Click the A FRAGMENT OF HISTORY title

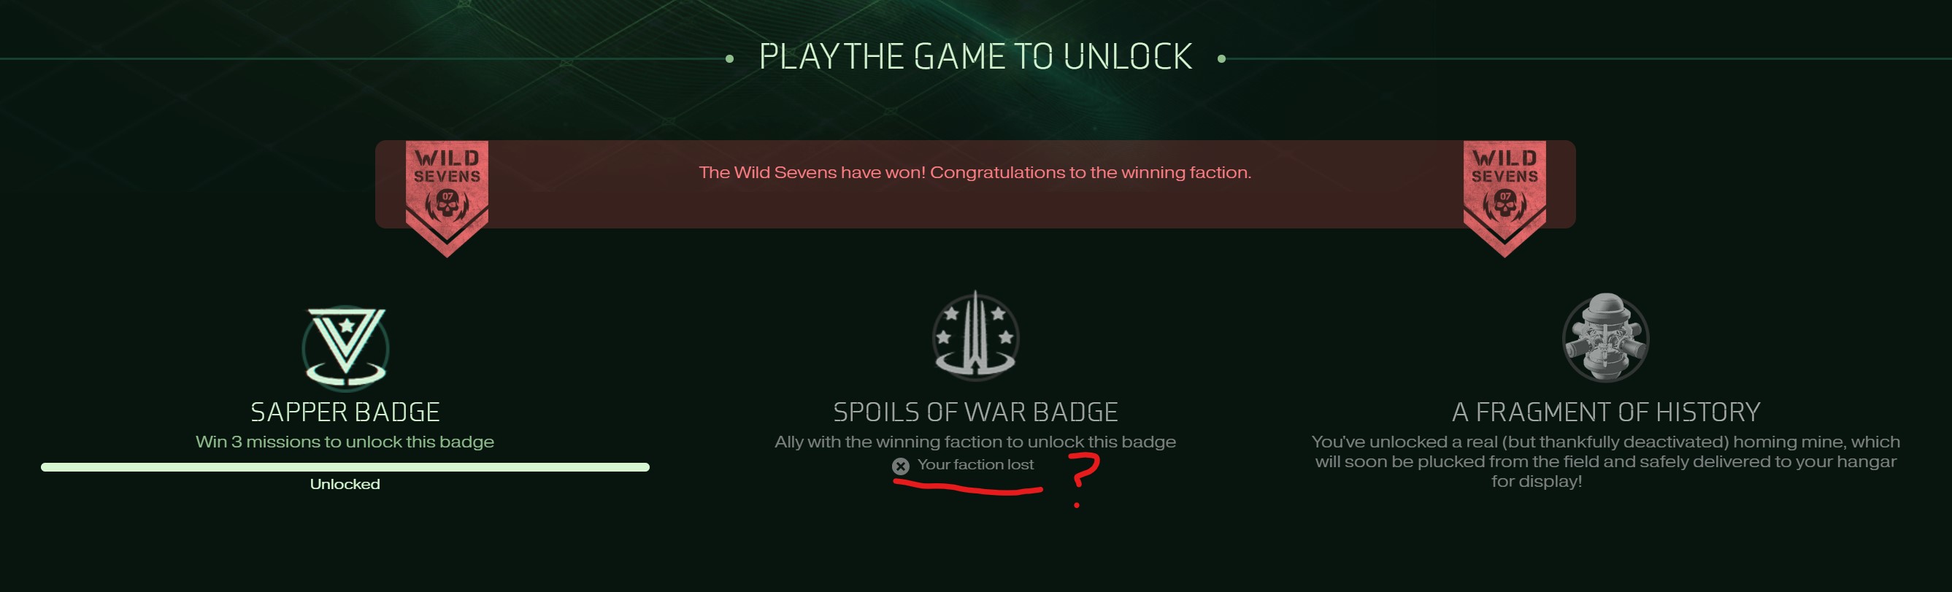coord(1606,412)
